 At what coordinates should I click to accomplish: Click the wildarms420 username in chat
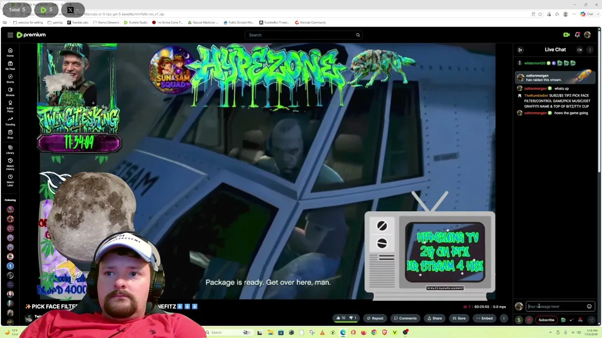[x=535, y=63]
